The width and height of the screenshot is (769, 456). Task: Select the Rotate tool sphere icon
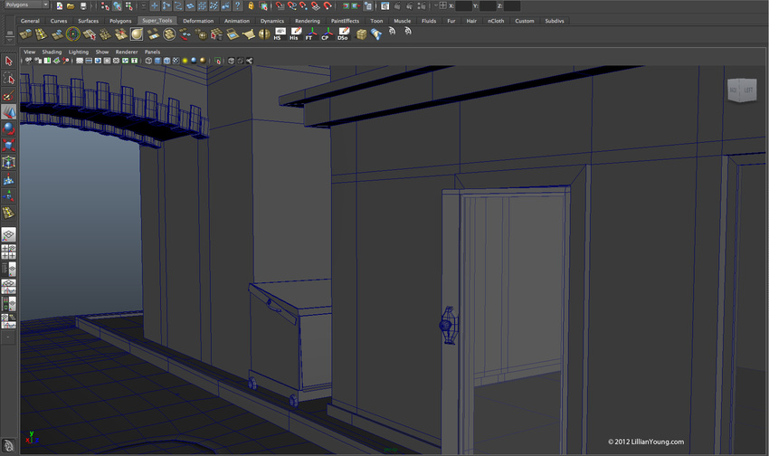[8, 128]
